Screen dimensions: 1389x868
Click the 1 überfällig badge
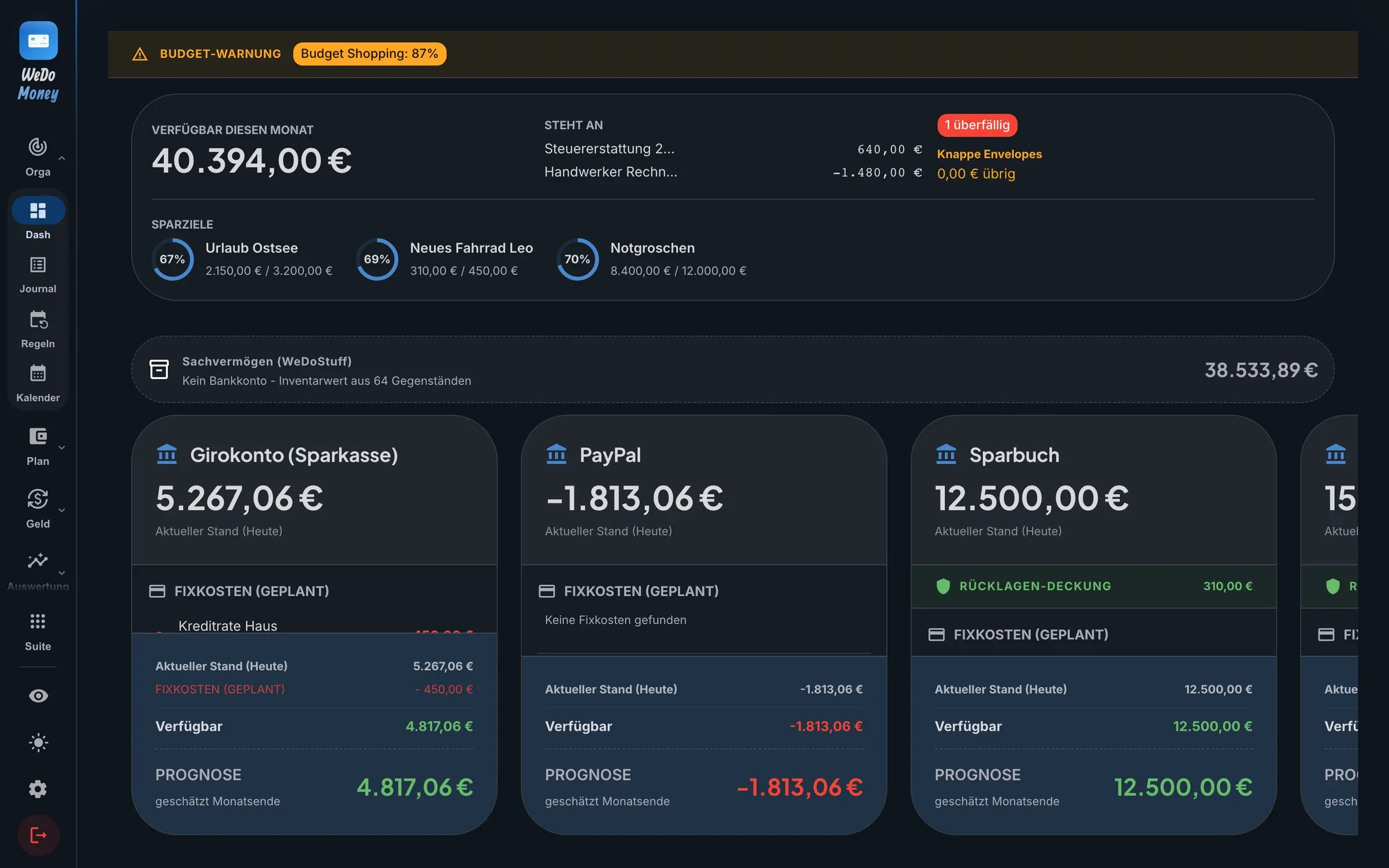tap(977, 125)
